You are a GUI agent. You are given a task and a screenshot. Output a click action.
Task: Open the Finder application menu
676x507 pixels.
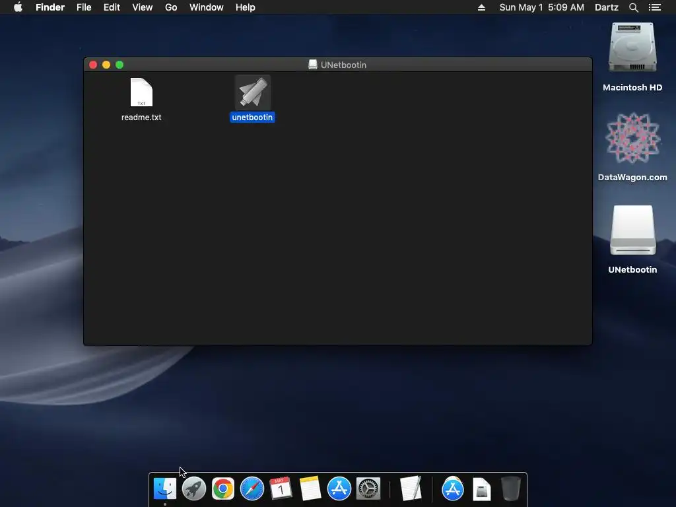tap(50, 7)
